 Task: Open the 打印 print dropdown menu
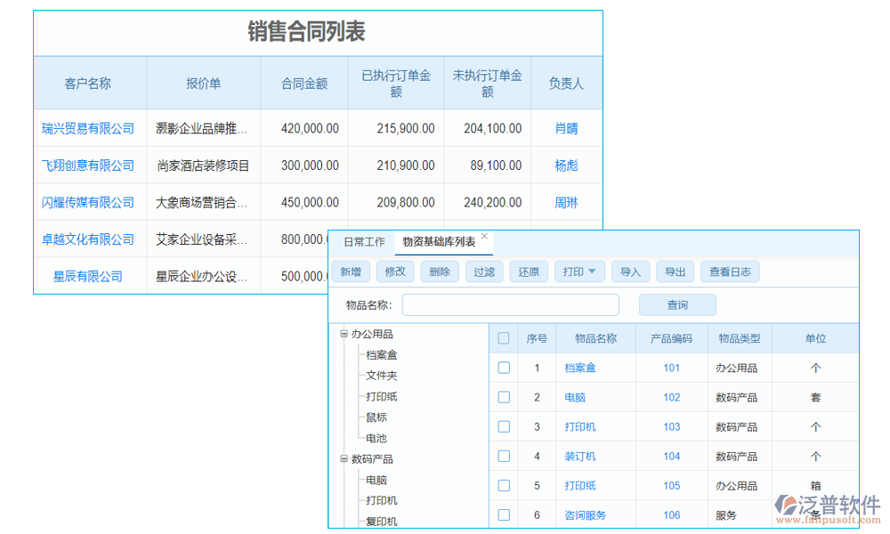[x=578, y=271]
